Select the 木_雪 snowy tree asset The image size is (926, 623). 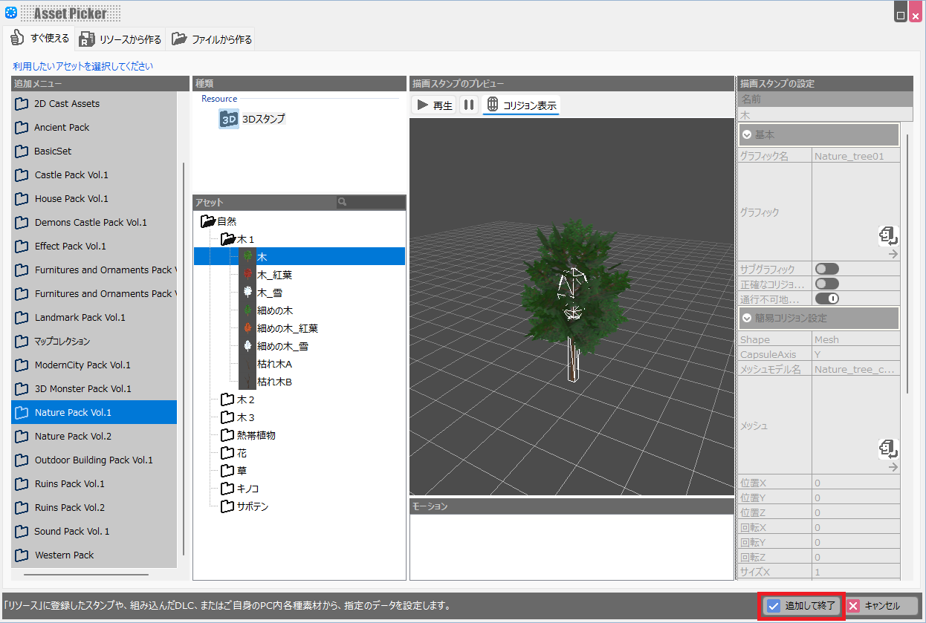click(x=269, y=293)
